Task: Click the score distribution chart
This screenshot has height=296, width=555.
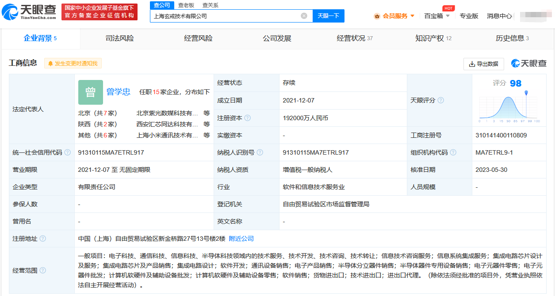Action: pos(509,107)
